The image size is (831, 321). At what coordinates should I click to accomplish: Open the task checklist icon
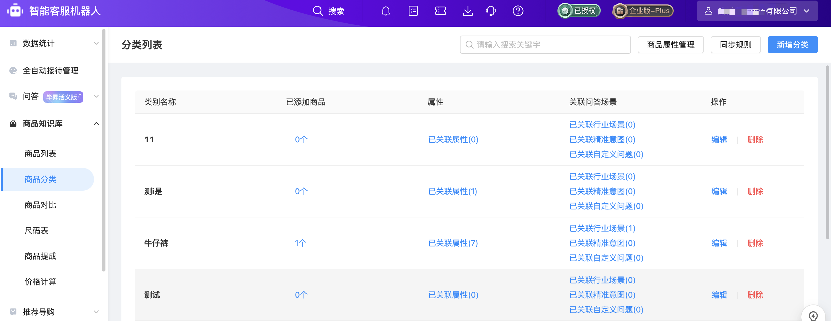413,11
